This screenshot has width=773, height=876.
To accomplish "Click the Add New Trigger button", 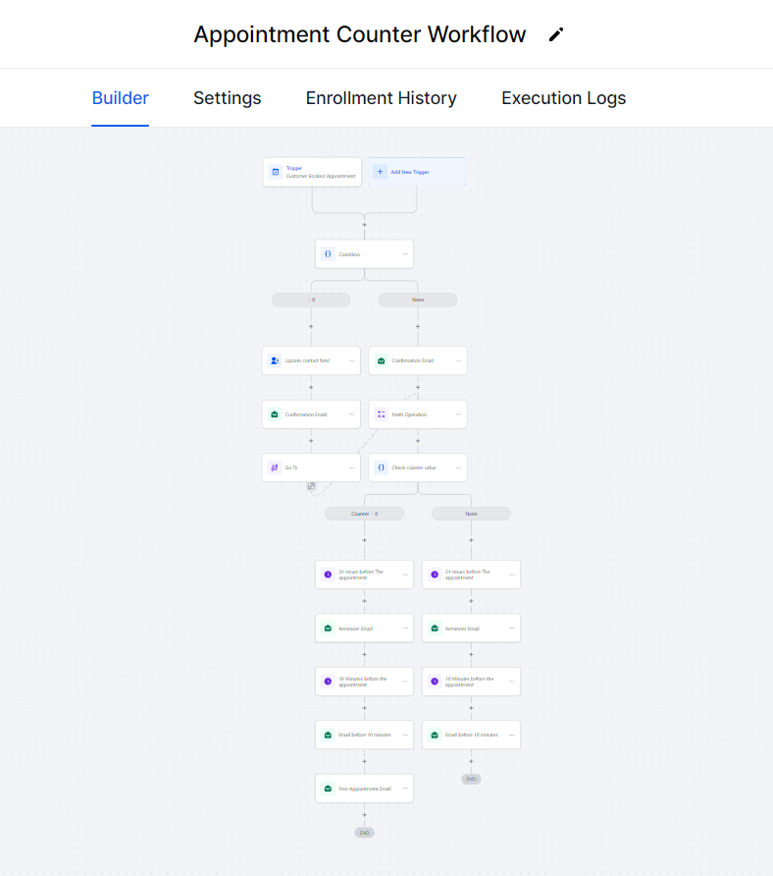I will point(416,171).
